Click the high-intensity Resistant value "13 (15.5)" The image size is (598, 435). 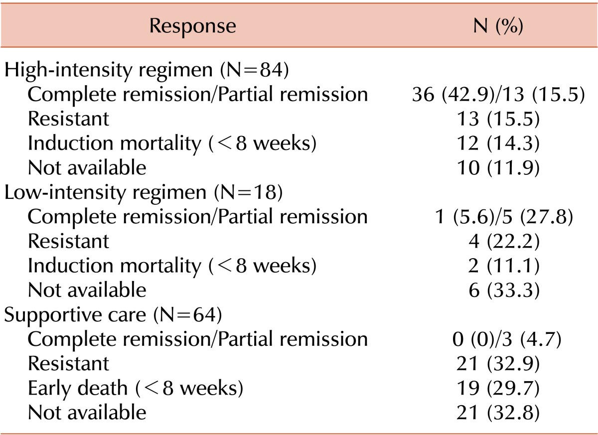tap(496, 119)
